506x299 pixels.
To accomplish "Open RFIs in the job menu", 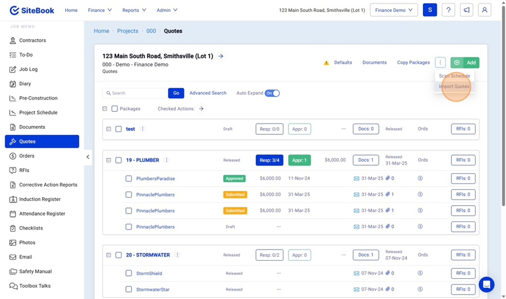I will (x=24, y=170).
